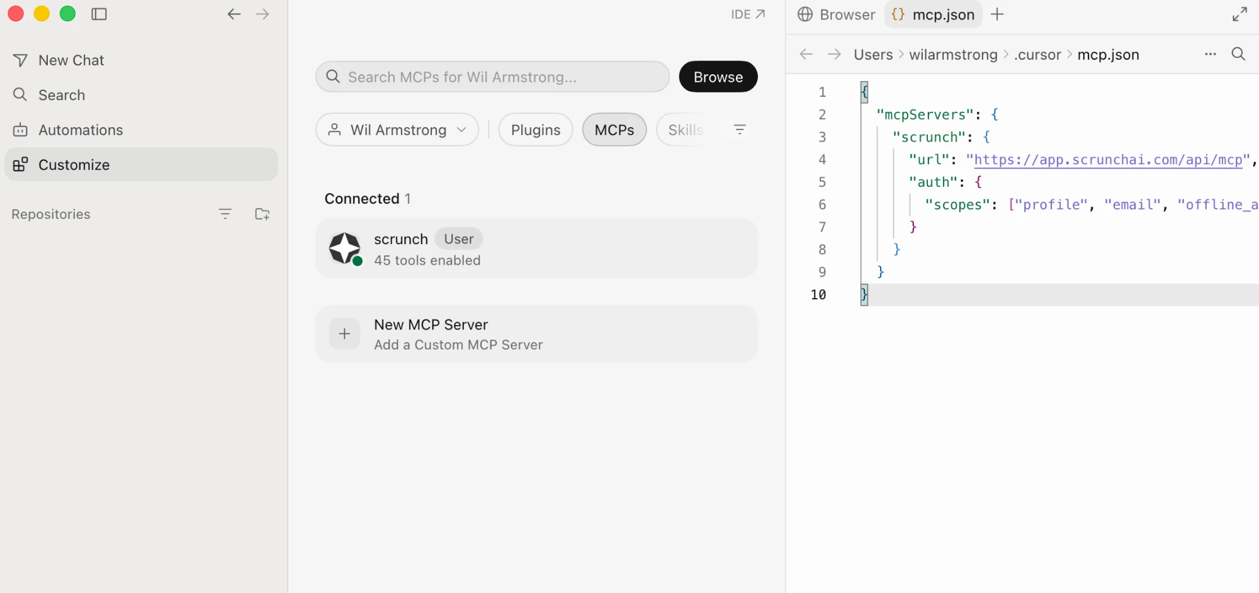The height and width of the screenshot is (593, 1259).
Task: Select the mcp.json editor tab
Action: 934,14
